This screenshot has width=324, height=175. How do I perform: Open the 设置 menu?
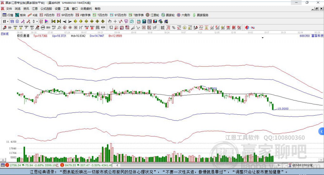pyautogui.click(x=58, y=9)
